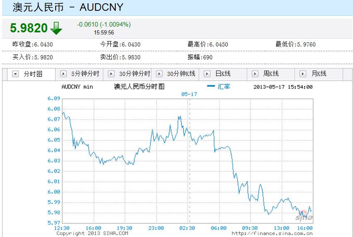
Task: Click the change value -0.0610 (-1.0094%)
Action: point(104,24)
